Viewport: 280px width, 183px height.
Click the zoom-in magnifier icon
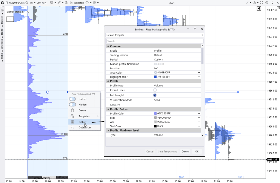(66, 3)
